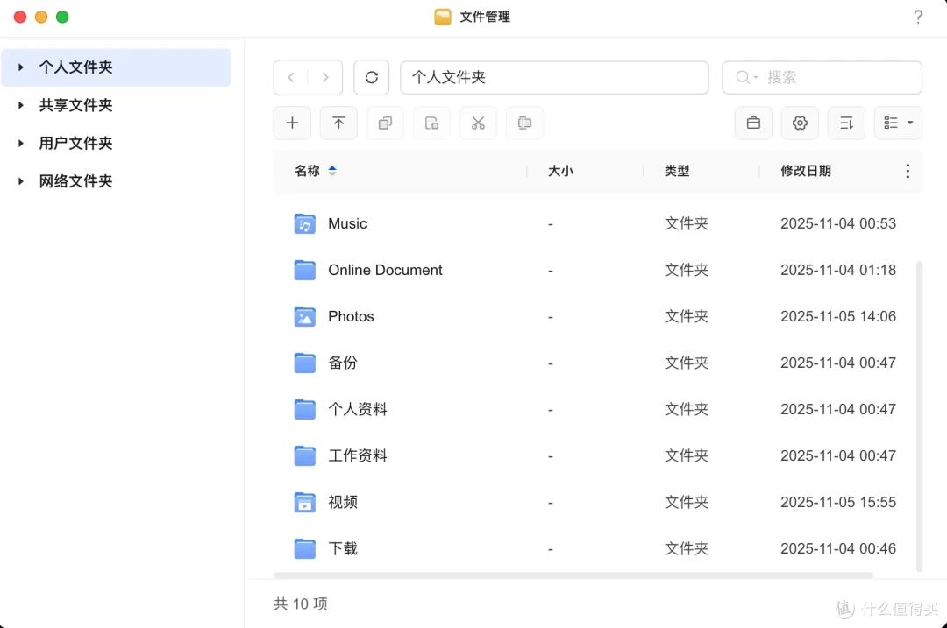
Task: Select the Photos folder row
Action: (351, 316)
